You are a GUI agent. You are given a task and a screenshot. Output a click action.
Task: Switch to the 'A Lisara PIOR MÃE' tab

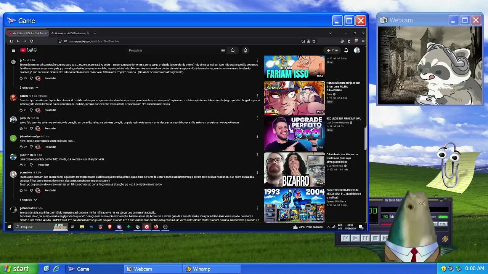[x=27, y=33]
